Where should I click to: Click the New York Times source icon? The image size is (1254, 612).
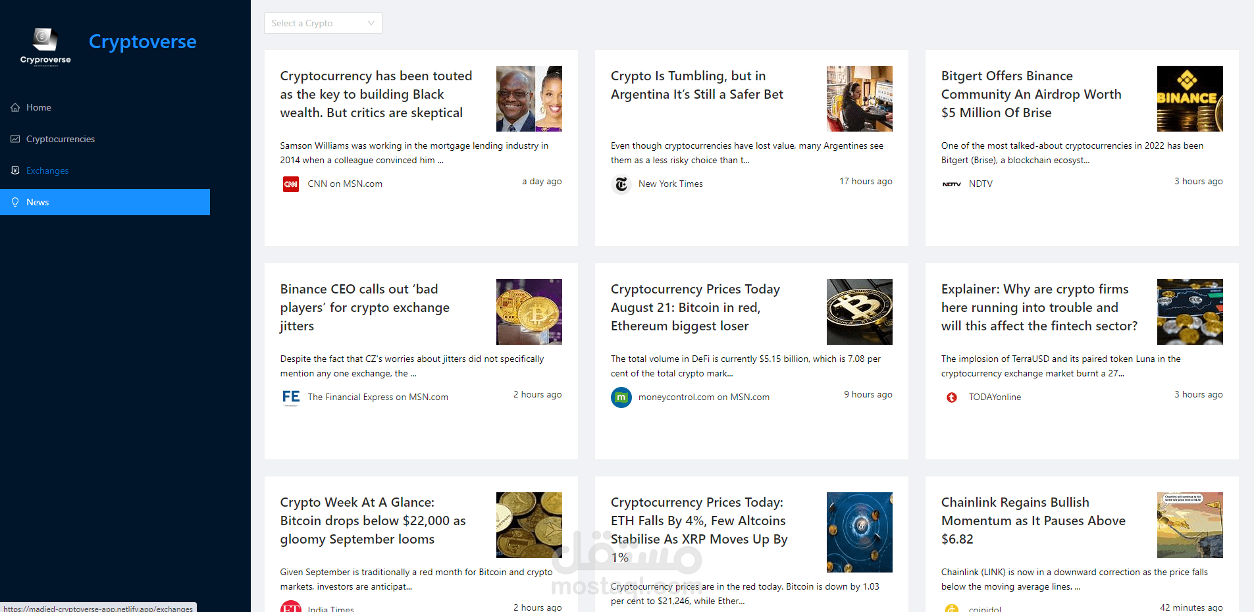click(621, 184)
